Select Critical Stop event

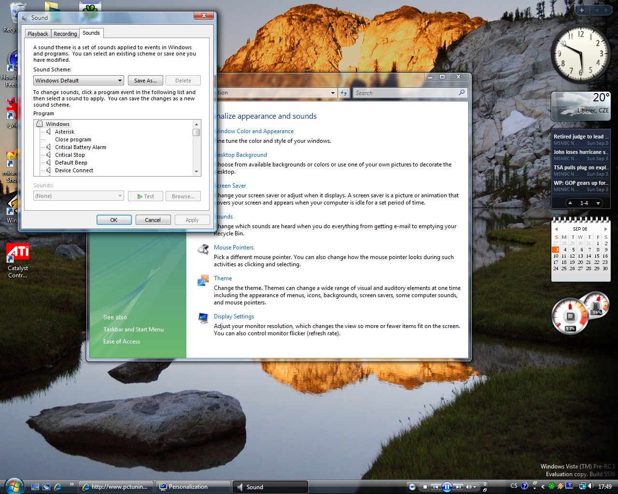70,155
